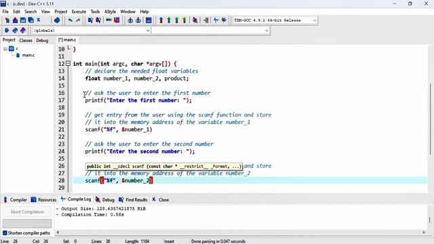The image size is (434, 244).
Task: Select the Project sidebar tab
Action: pyautogui.click(x=9, y=40)
